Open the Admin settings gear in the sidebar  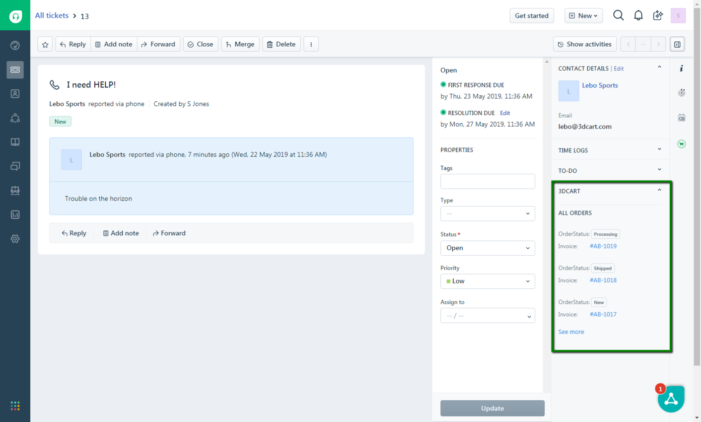point(15,238)
